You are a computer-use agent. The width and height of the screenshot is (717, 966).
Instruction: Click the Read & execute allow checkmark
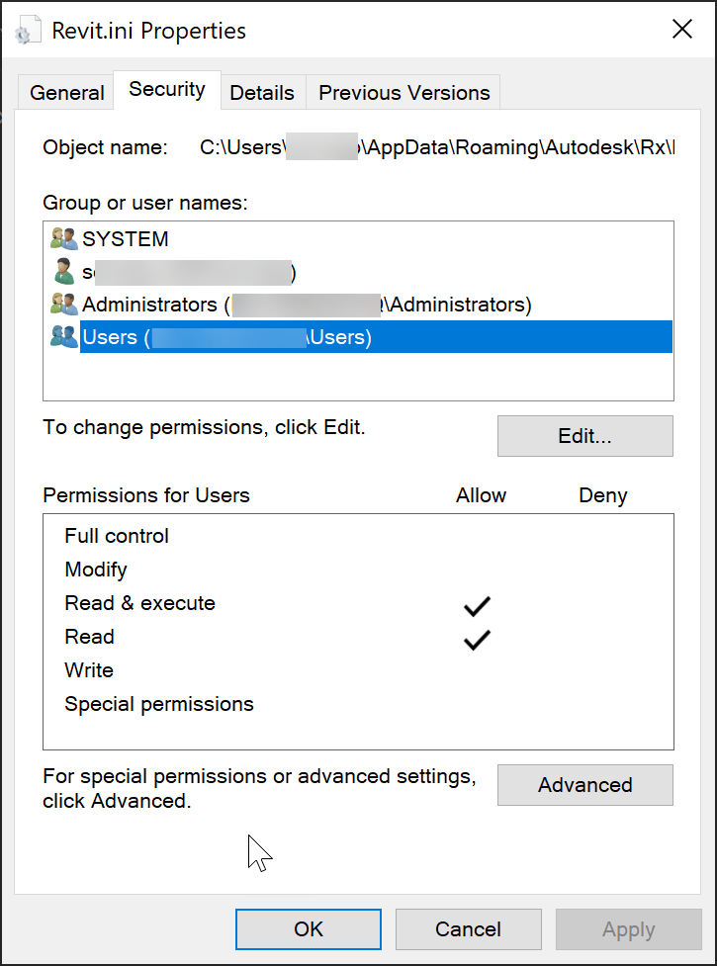point(477,605)
